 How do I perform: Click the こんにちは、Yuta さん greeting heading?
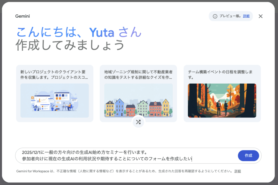pyautogui.click(x=79, y=33)
